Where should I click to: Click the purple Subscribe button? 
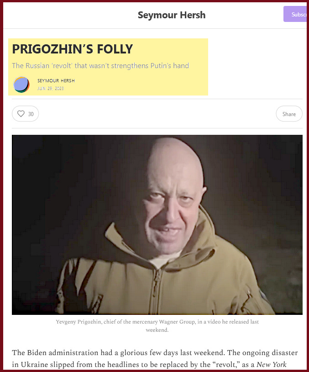(x=296, y=14)
